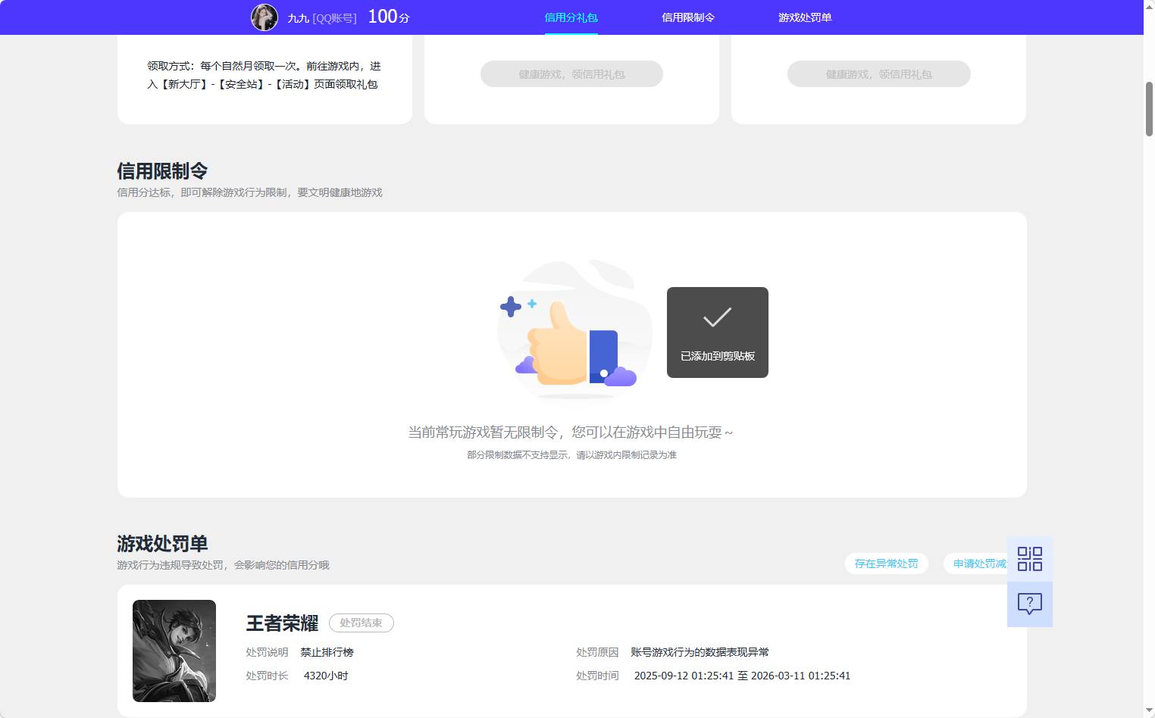The height and width of the screenshot is (718, 1155).
Task: Click the middle 健康游戏，领信用礼包 button
Action: 571,73
